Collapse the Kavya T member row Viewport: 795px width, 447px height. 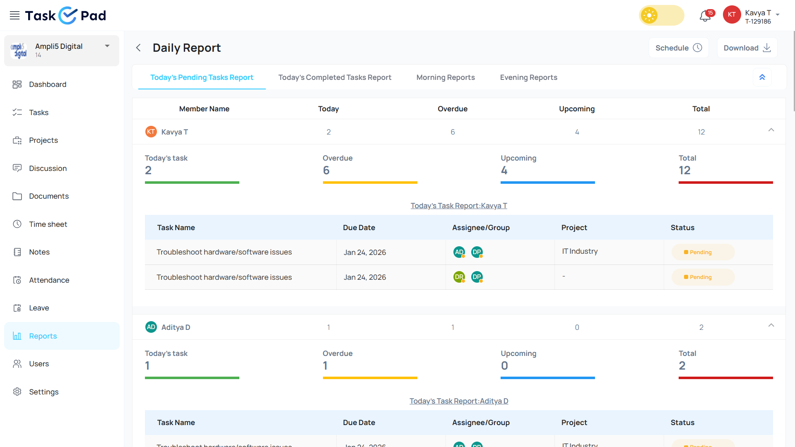point(771,130)
